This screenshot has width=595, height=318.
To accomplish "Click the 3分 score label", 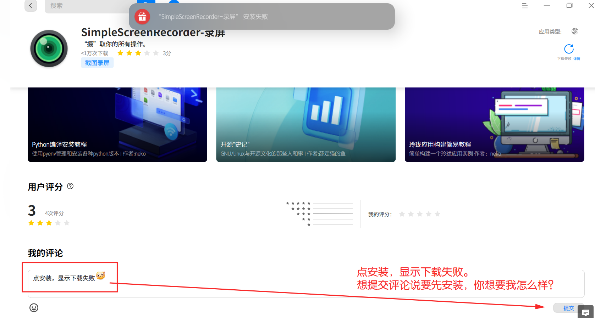I will coord(167,53).
